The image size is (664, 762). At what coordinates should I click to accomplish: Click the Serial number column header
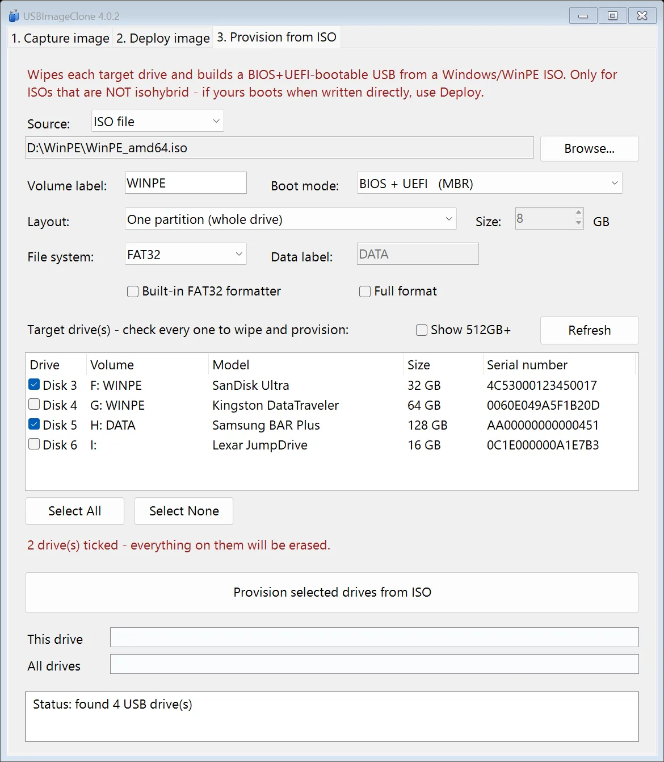(x=558, y=365)
